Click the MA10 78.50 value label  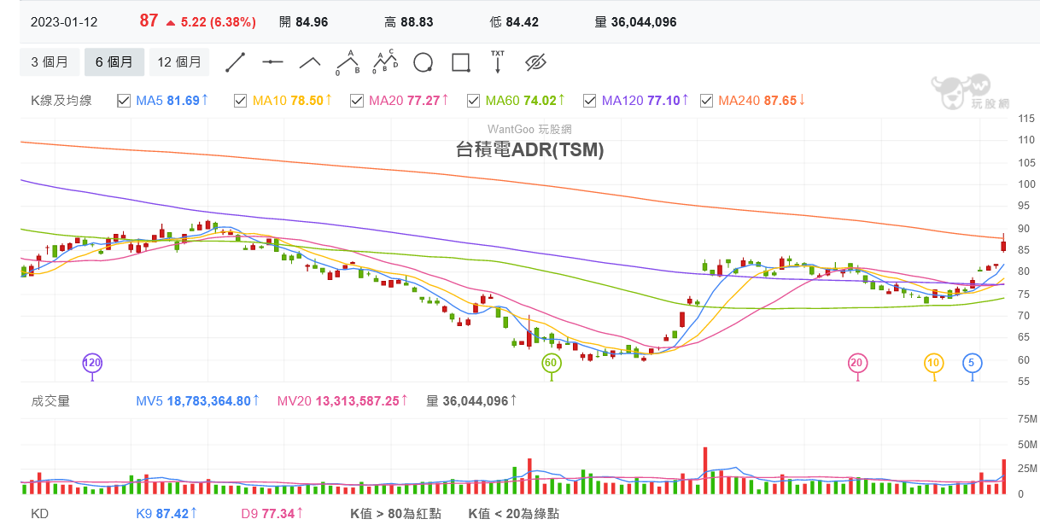[x=293, y=101]
